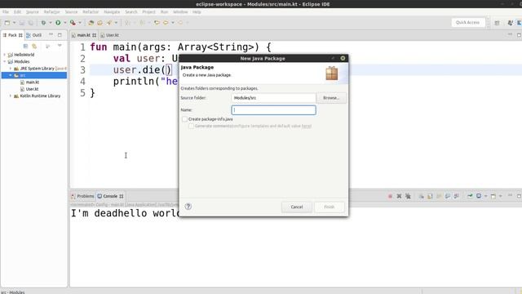Viewport: 522px width, 294px height.
Task: Open the dropdown arrow beside Debug icon
Action: (x=51, y=23)
